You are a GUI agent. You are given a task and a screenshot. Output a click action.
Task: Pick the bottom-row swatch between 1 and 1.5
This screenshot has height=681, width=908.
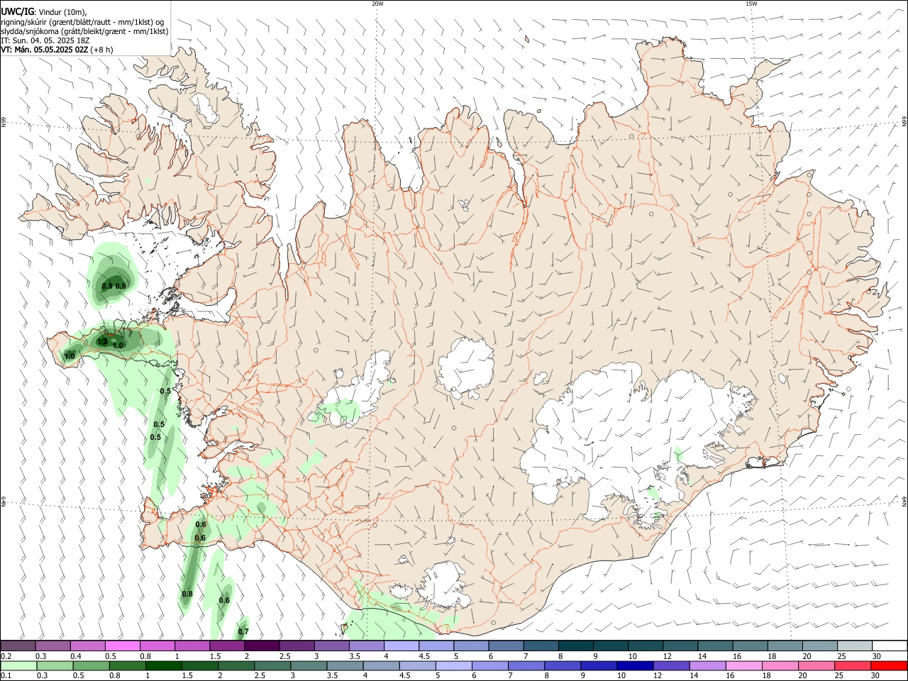click(164, 666)
